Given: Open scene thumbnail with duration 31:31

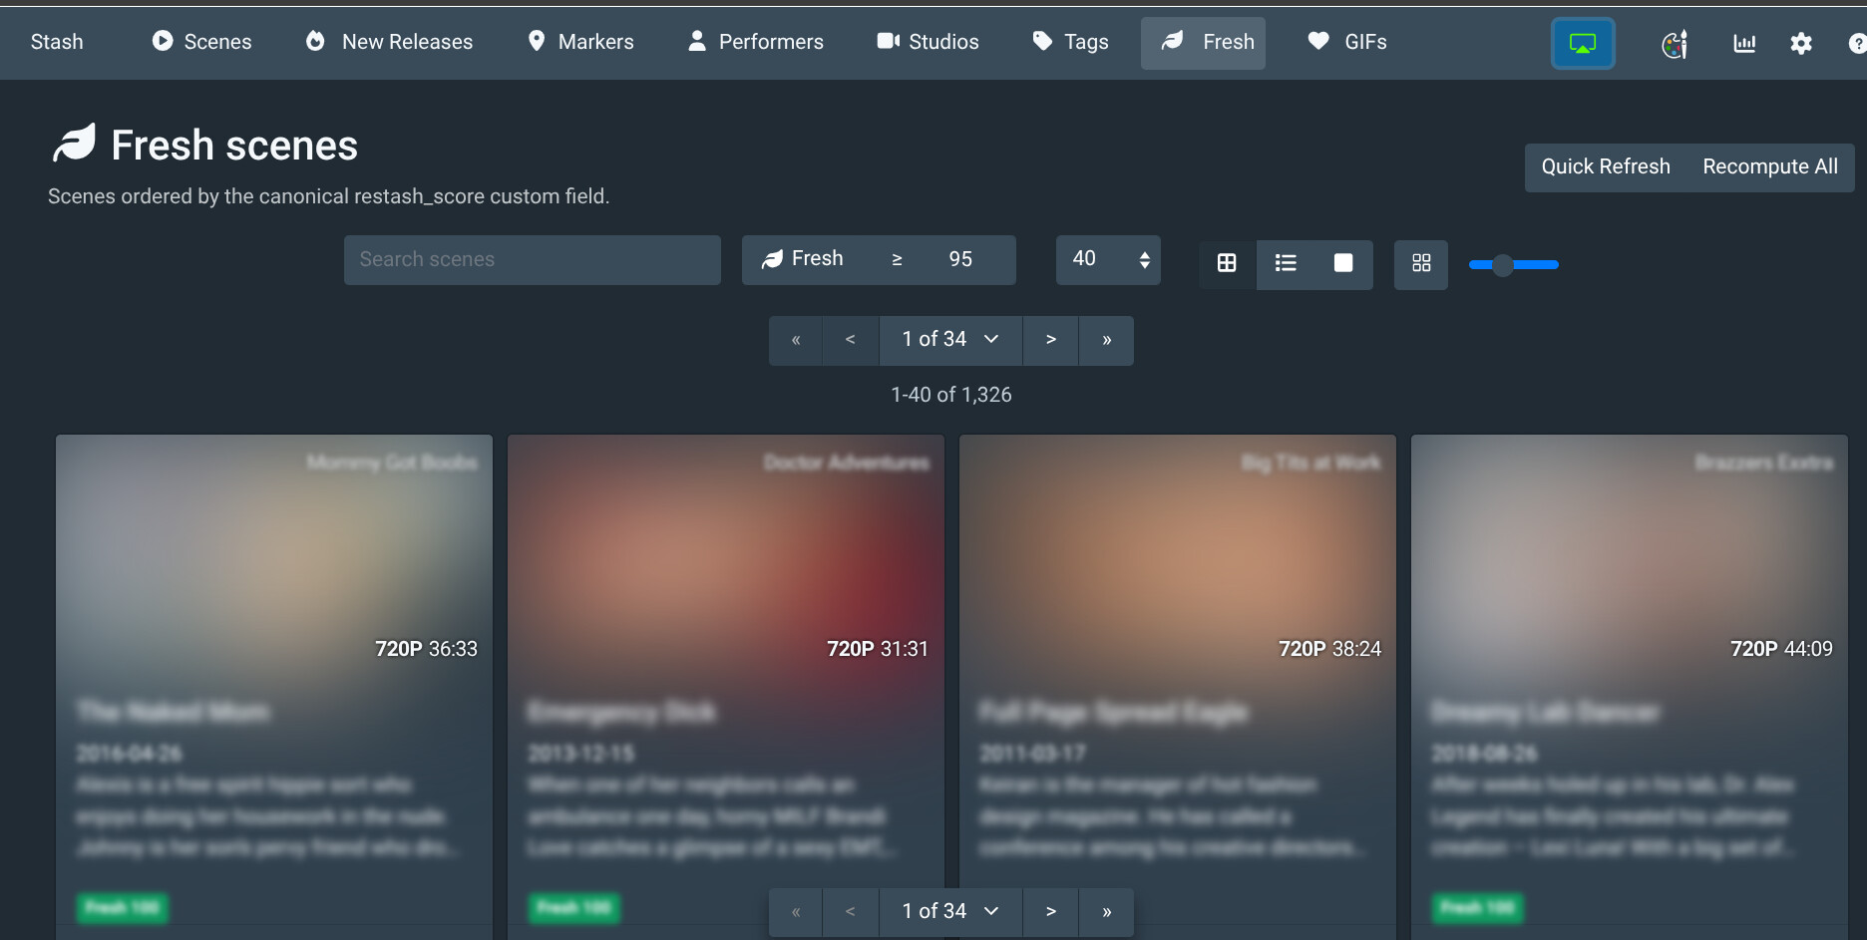Looking at the screenshot, I should pyautogui.click(x=726, y=556).
